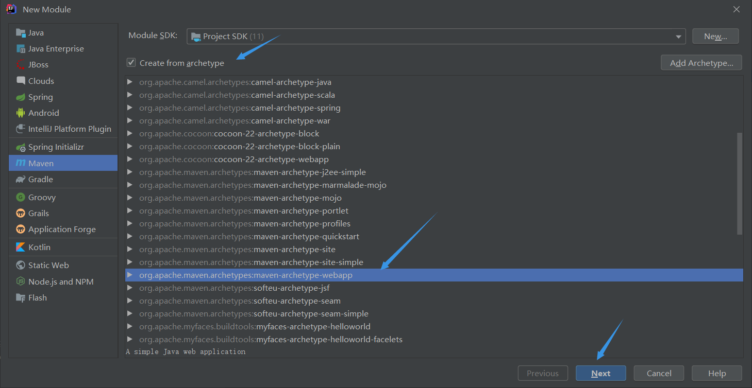752x388 pixels.
Task: Toggle the Create from archetype checkbox
Action: [x=131, y=63]
